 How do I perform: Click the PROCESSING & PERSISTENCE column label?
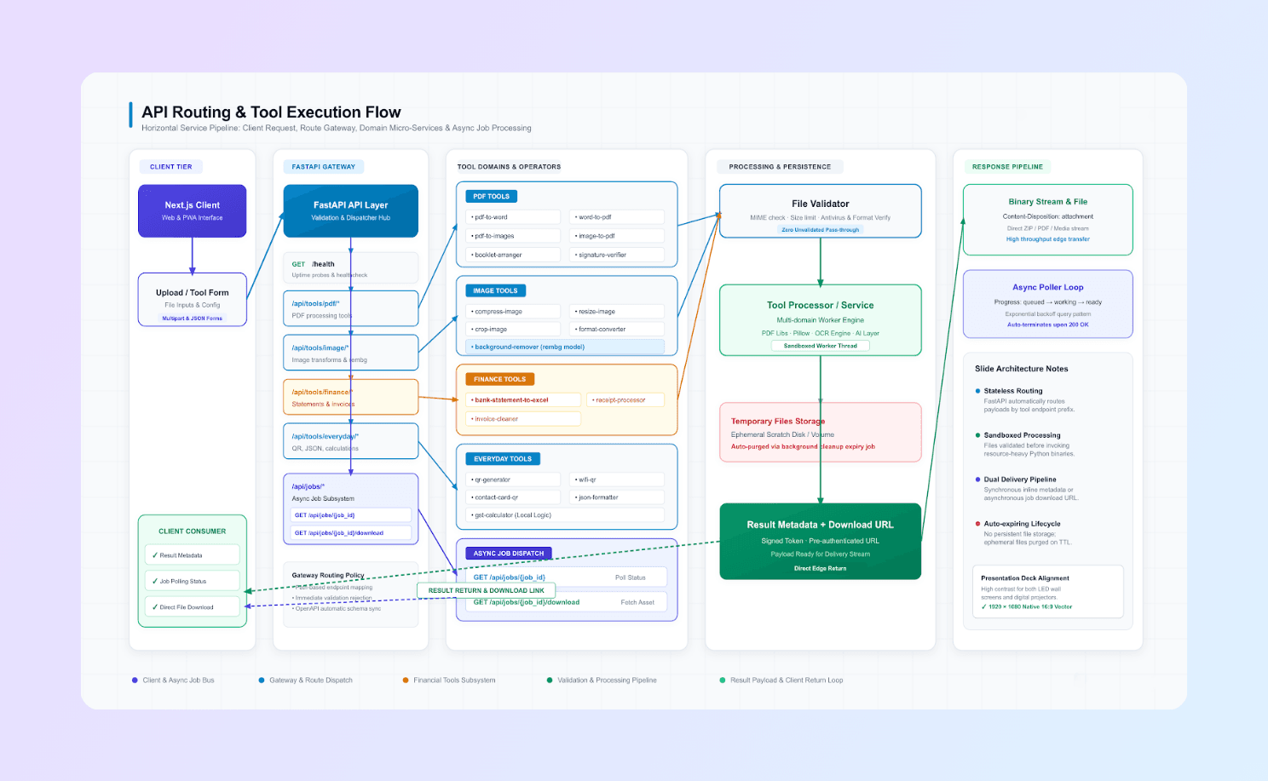(x=780, y=167)
